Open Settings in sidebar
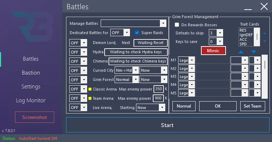 pyautogui.click(x=31, y=86)
